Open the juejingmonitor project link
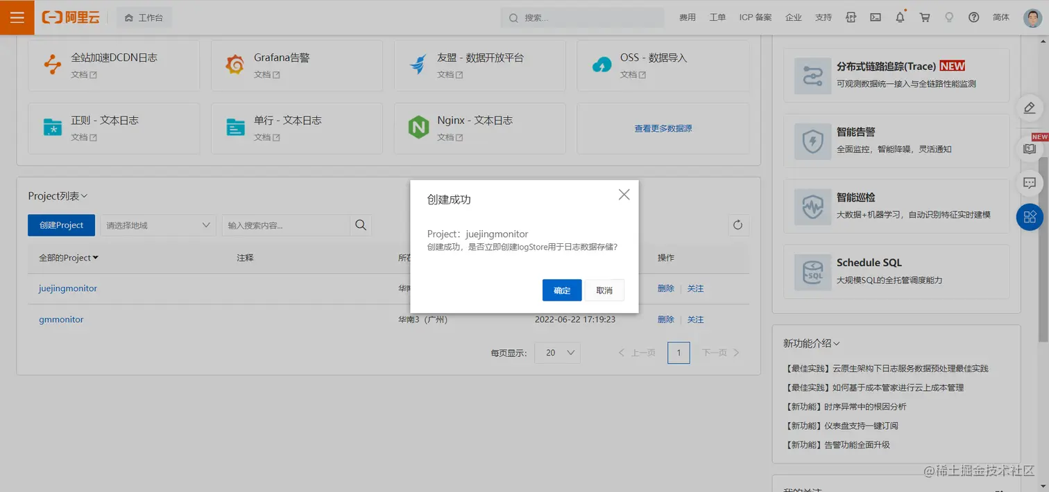 [x=68, y=288]
